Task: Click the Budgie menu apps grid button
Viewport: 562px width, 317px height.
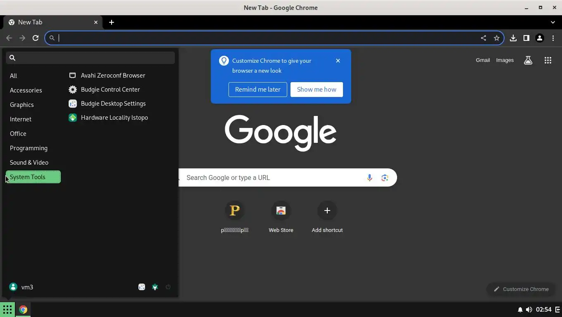Action: click(7, 309)
